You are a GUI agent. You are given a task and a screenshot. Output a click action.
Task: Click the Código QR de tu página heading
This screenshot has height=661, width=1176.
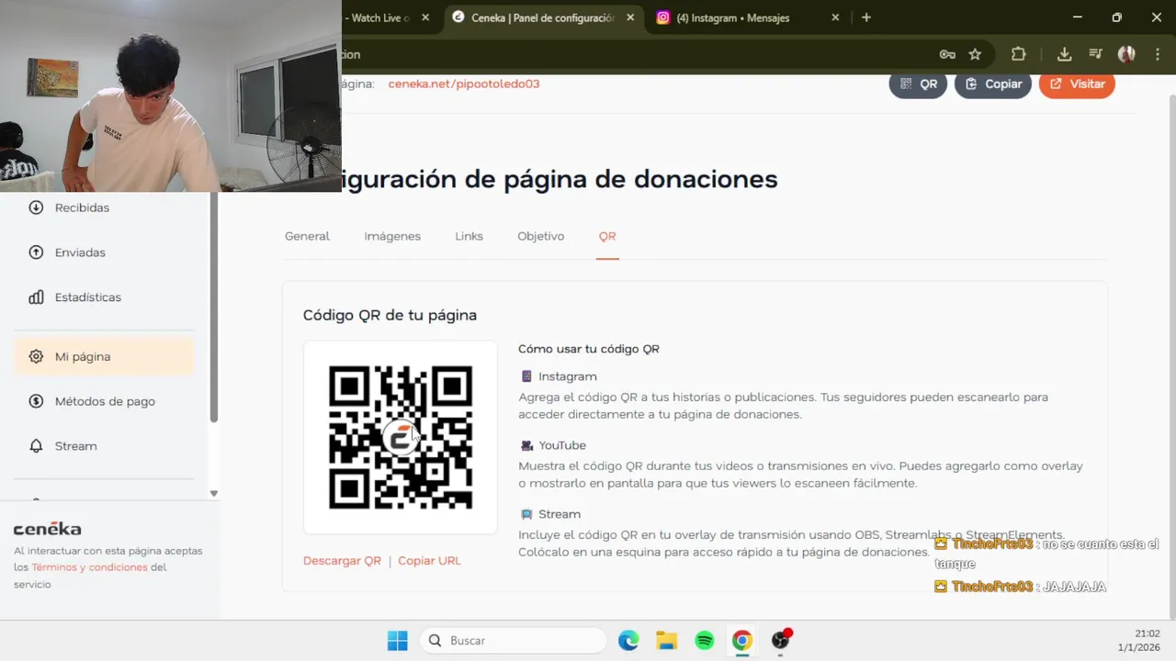pyautogui.click(x=390, y=315)
